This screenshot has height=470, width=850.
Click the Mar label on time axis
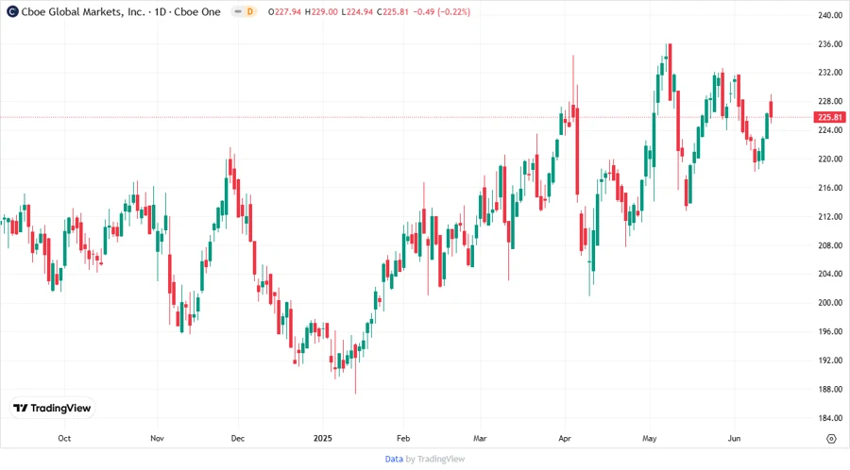point(480,438)
